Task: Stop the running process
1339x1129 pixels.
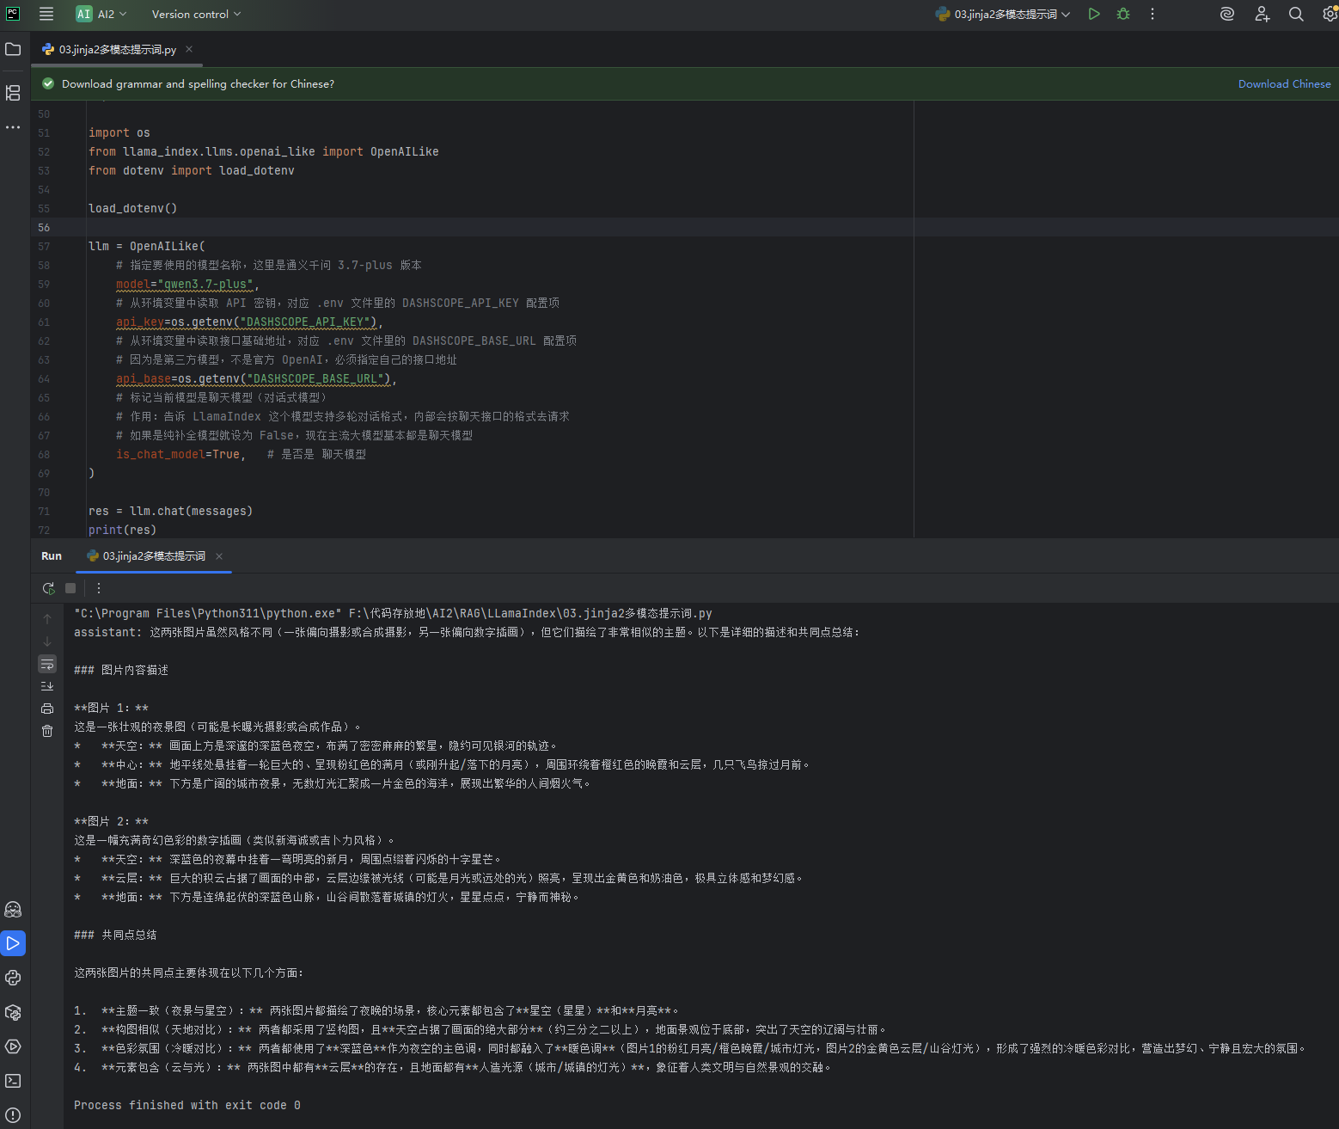Action: pos(70,588)
